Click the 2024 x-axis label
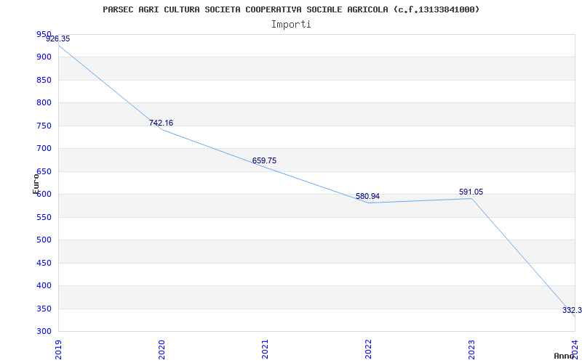The width and height of the screenshot is (582, 363). [x=575, y=349]
